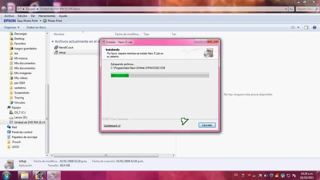Open the Archivo menu

pyautogui.click(x=9, y=15)
